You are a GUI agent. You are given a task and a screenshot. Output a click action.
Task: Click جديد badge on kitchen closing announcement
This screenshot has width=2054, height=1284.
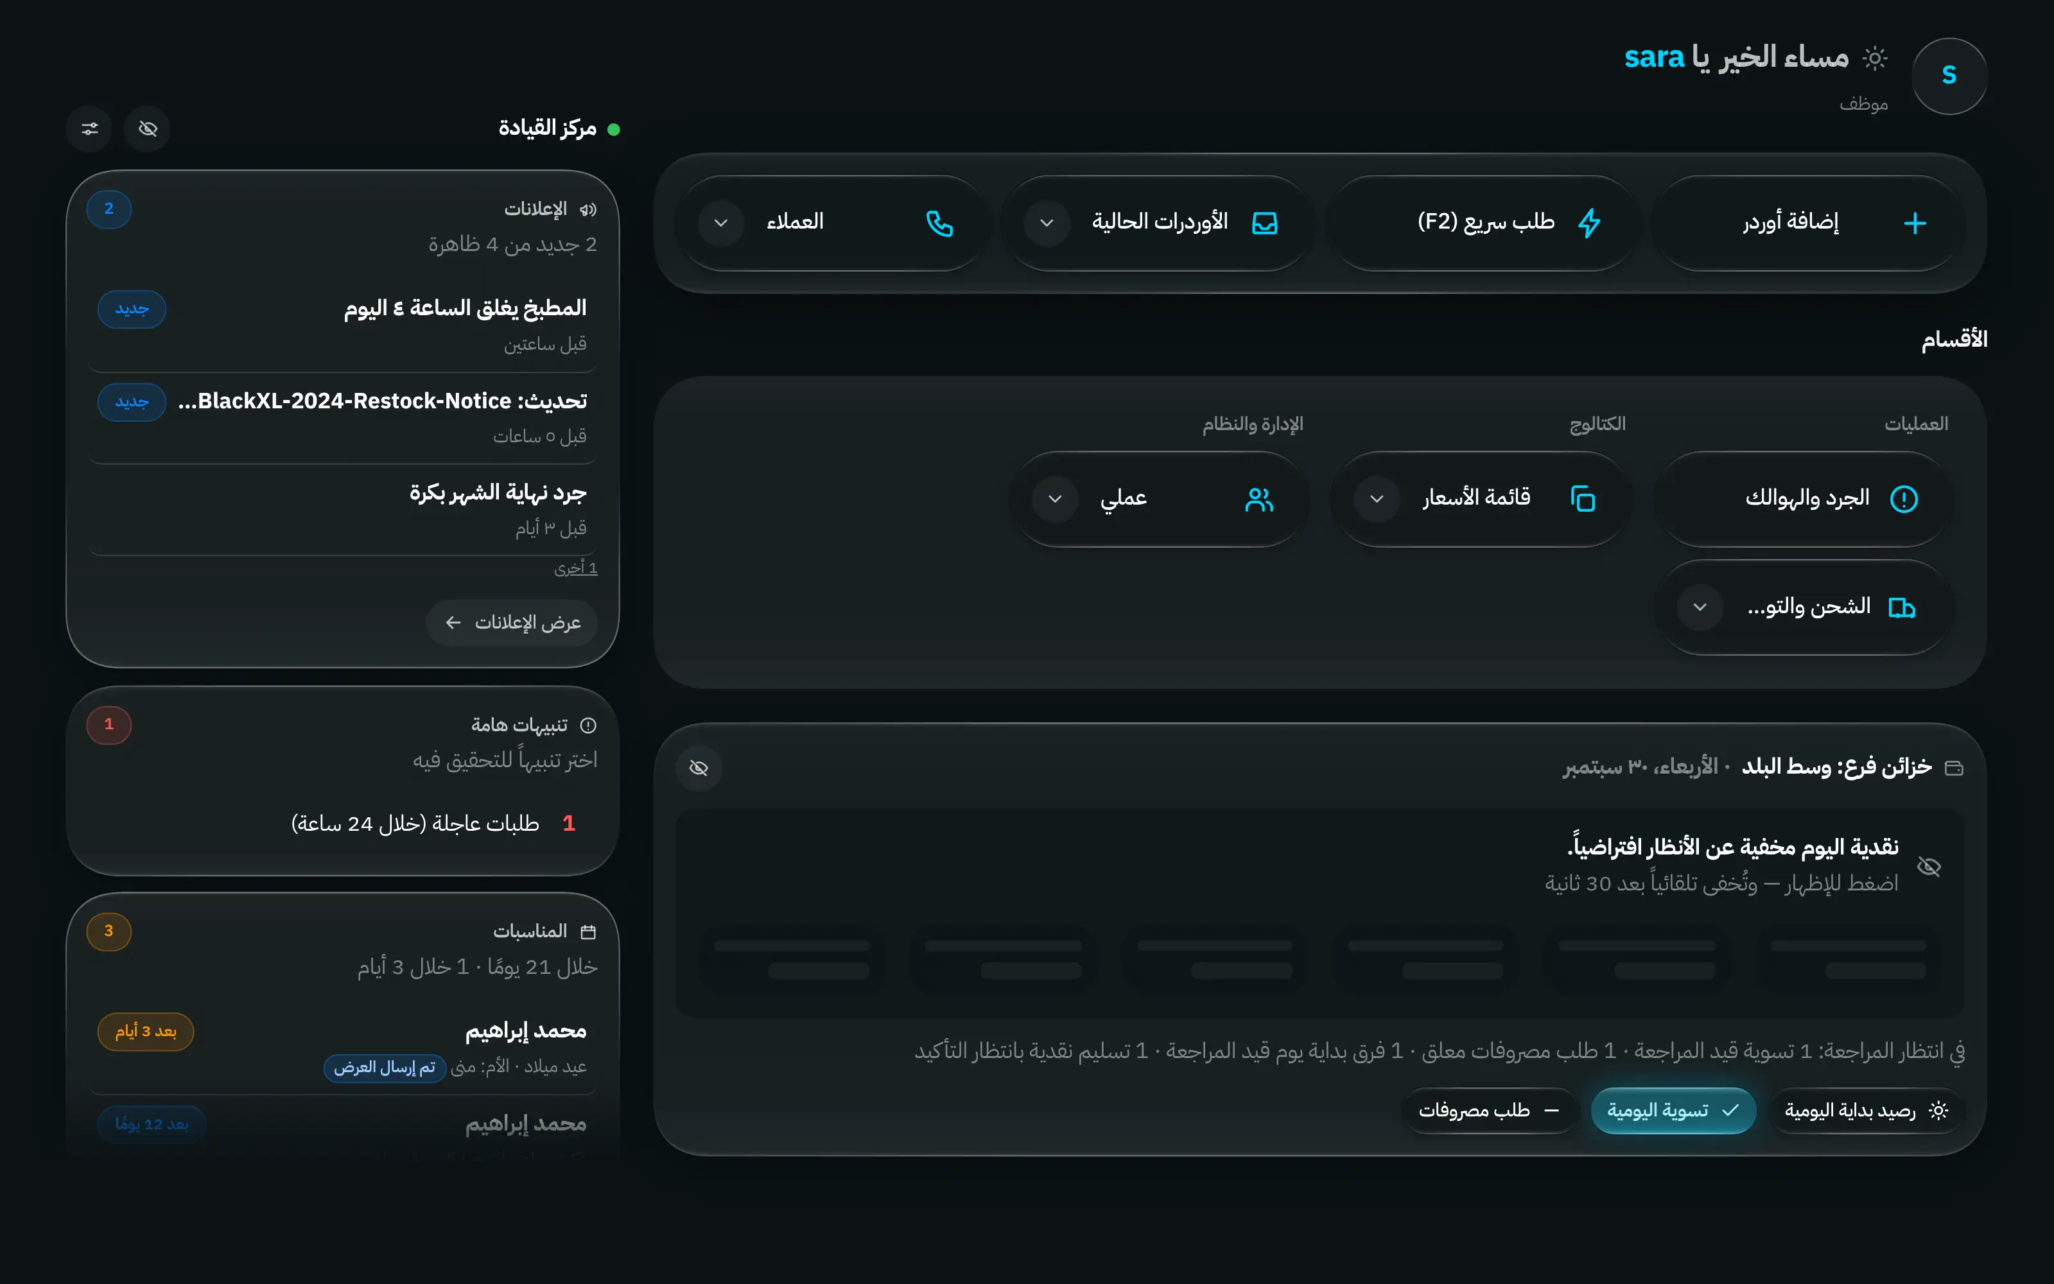(x=132, y=309)
